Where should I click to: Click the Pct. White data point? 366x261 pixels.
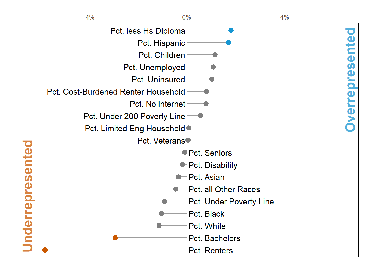(x=159, y=226)
